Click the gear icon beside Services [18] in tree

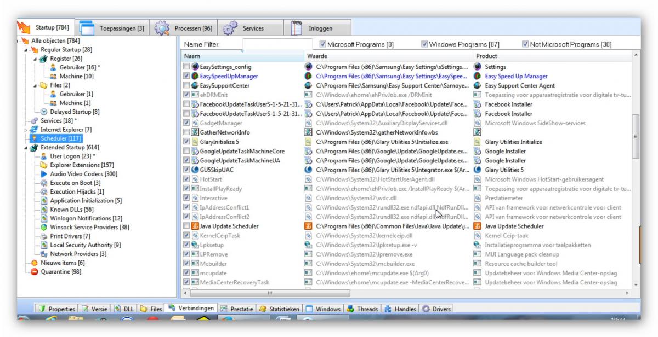35,121
